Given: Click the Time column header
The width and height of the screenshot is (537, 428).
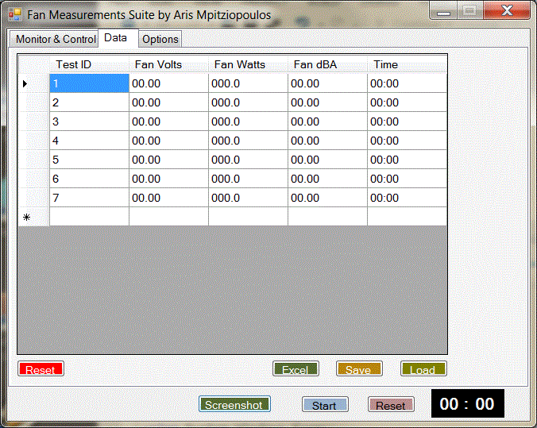Looking at the screenshot, I should pyautogui.click(x=407, y=64).
